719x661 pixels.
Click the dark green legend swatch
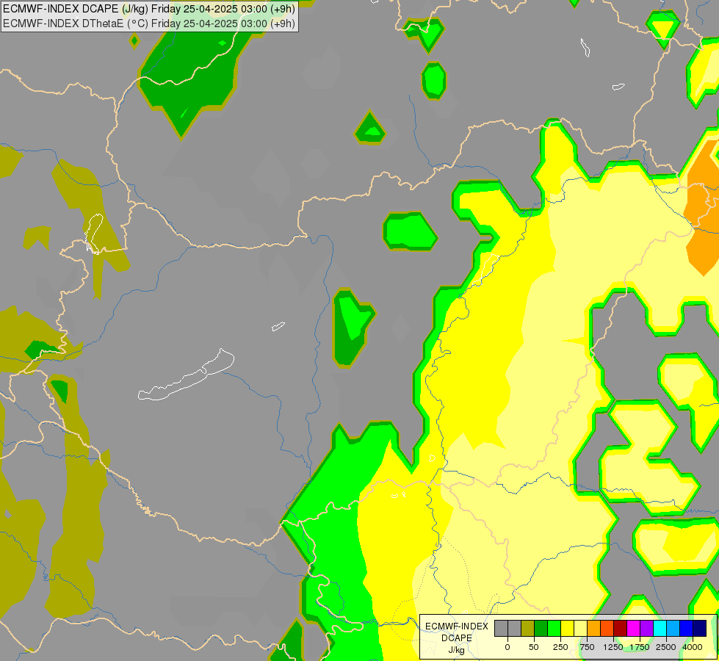click(541, 628)
